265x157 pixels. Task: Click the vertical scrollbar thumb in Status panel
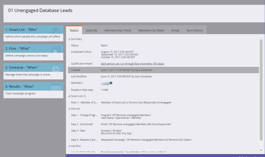point(261,90)
